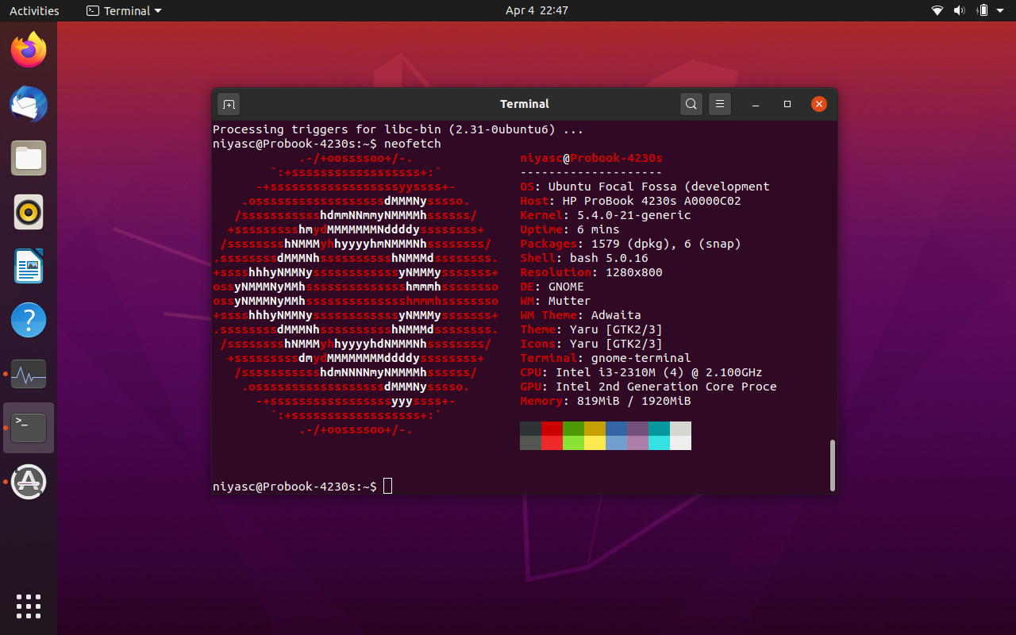Viewport: 1016px width, 635px height.
Task: Show Applications grid
Action: coord(29,606)
